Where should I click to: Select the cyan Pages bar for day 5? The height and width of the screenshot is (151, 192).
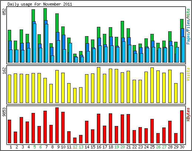35,43
